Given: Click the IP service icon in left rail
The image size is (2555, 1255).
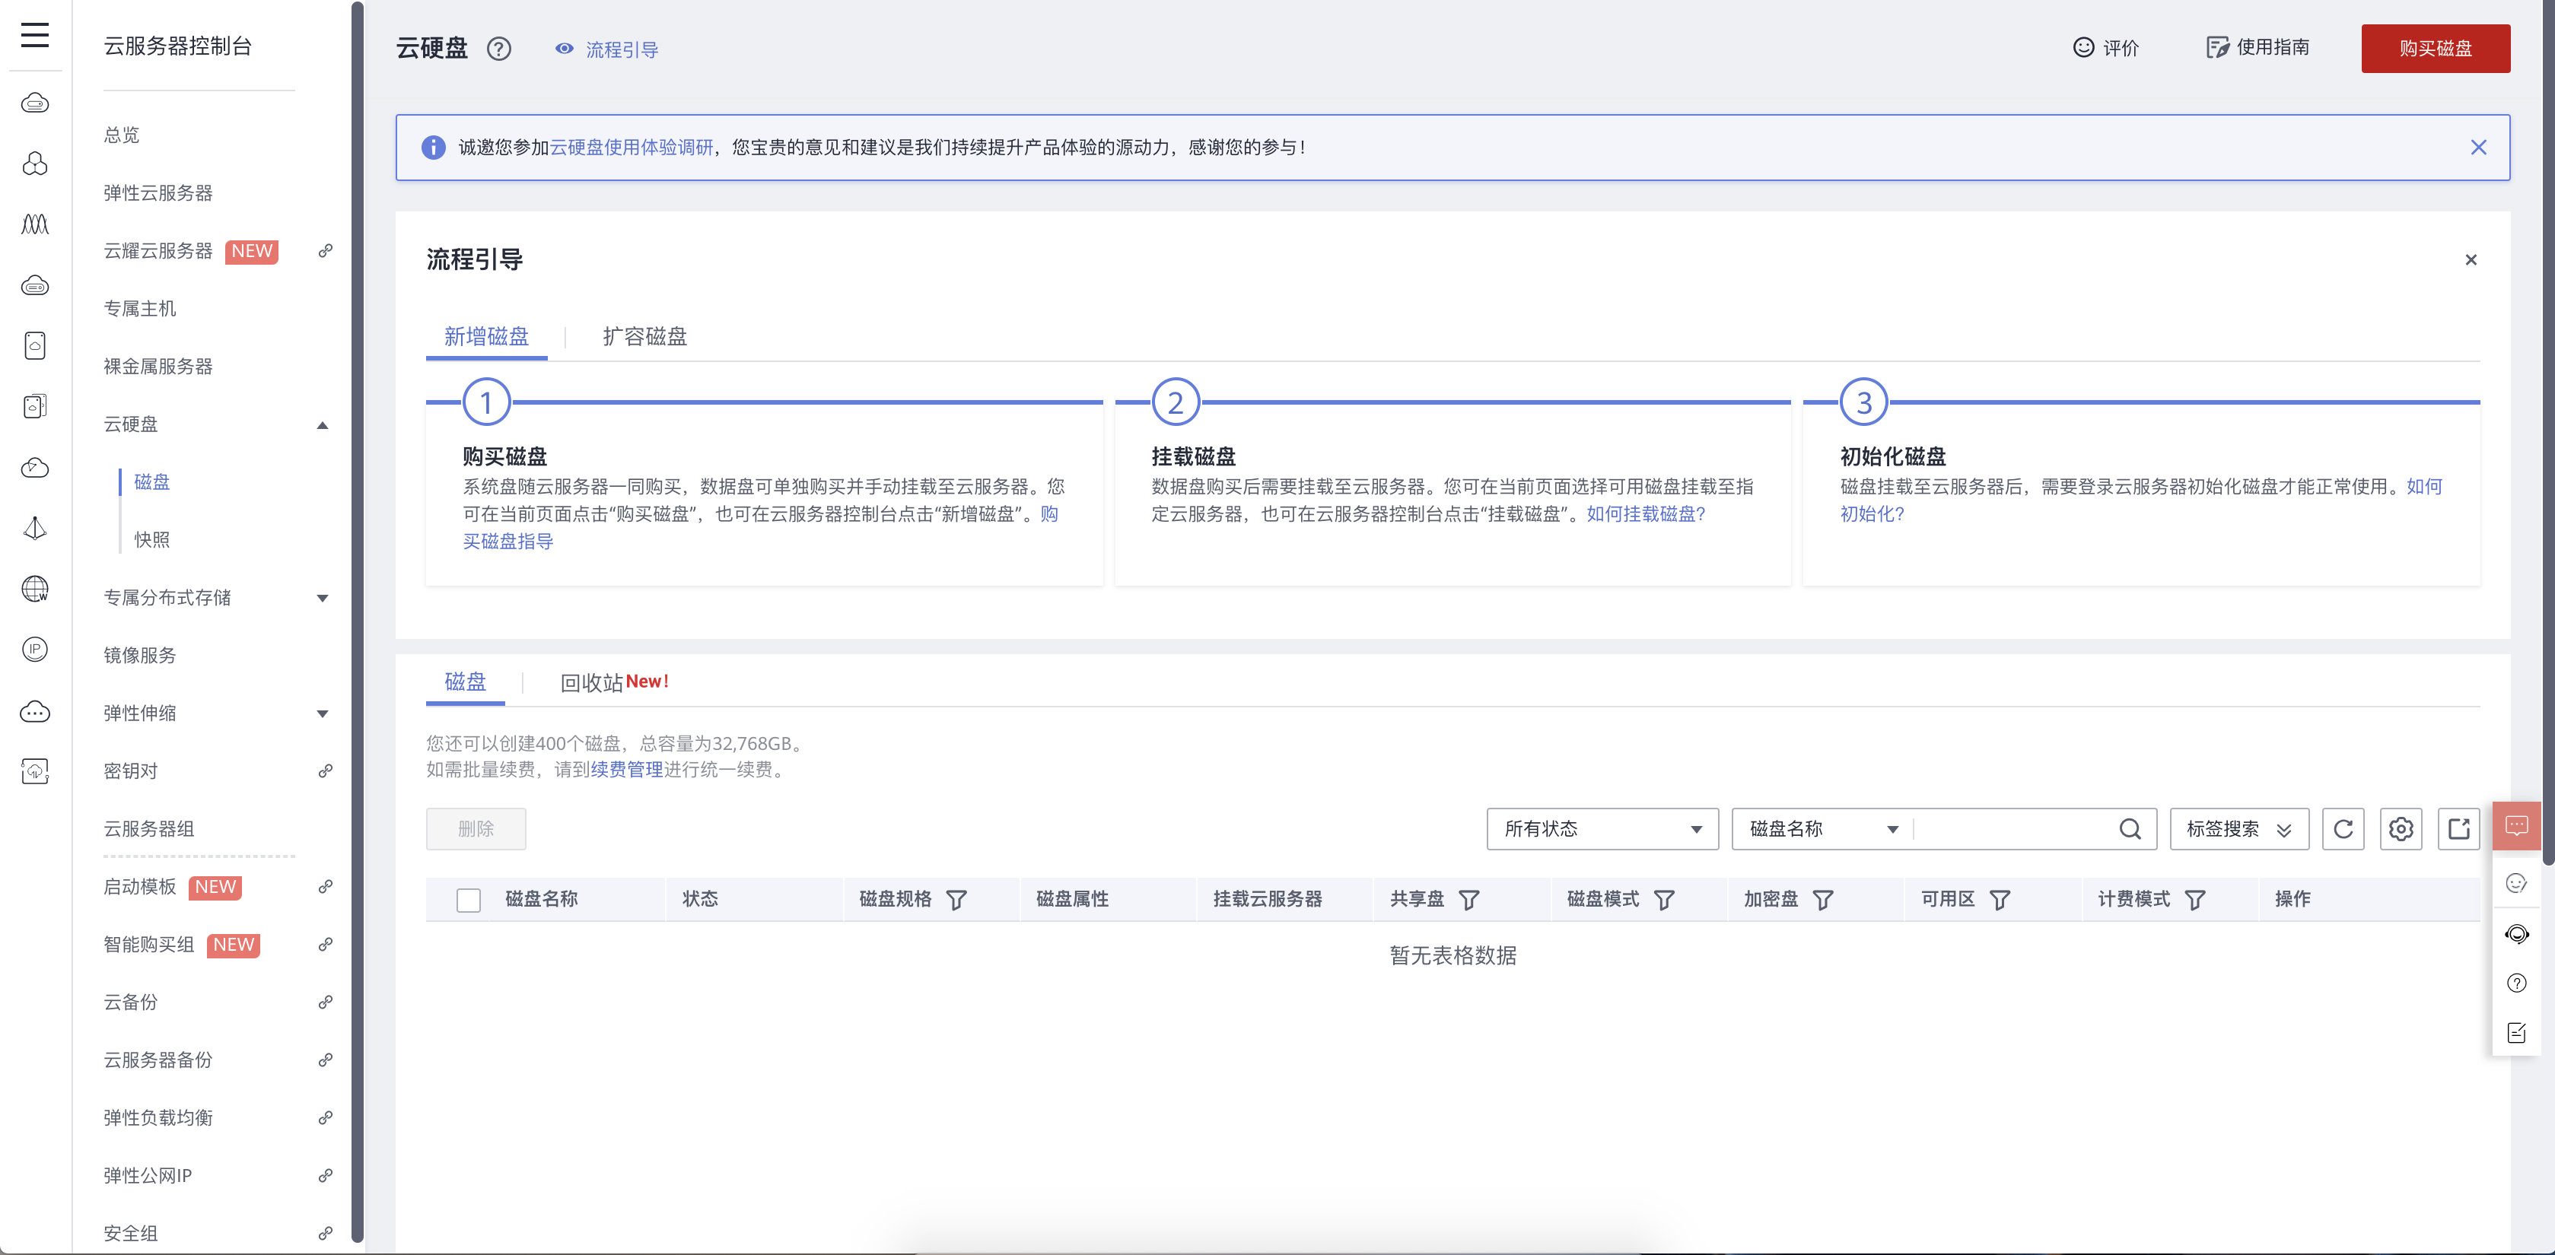Looking at the screenshot, I should tap(35, 650).
